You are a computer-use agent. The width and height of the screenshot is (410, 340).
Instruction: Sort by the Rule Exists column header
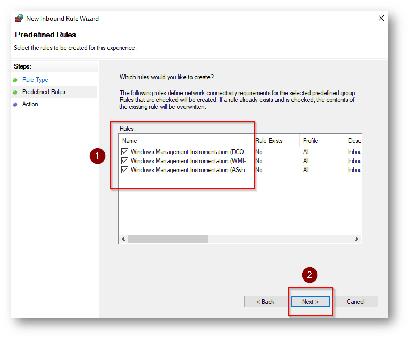click(x=277, y=141)
